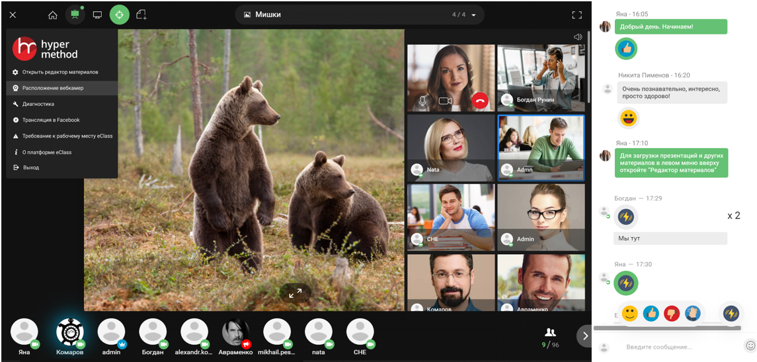757x362 pixels.
Task: Send lightning bolt reaction from picker
Action: click(731, 314)
